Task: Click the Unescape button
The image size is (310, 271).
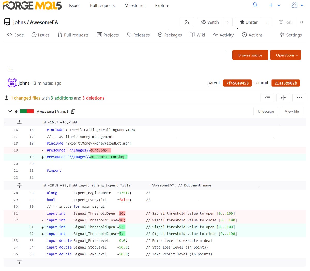Action: pyautogui.click(x=266, y=111)
